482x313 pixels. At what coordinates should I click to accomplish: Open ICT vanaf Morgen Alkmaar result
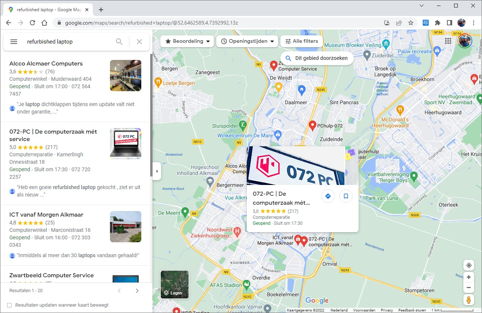pos(46,215)
